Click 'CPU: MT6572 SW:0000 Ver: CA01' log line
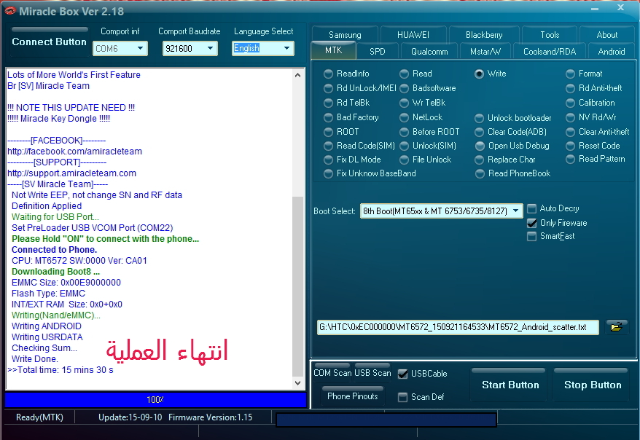640x440 pixels. 79,261
